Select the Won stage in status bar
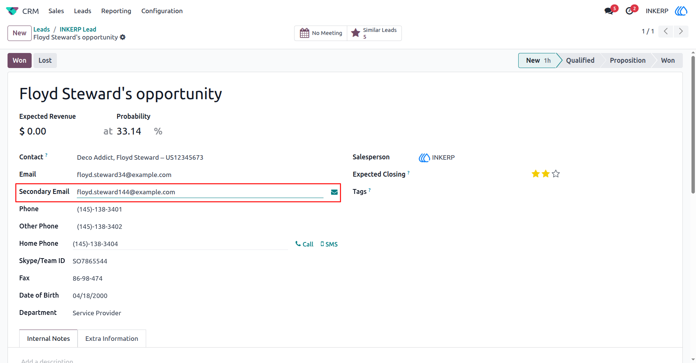This screenshot has width=696, height=363. click(x=668, y=60)
